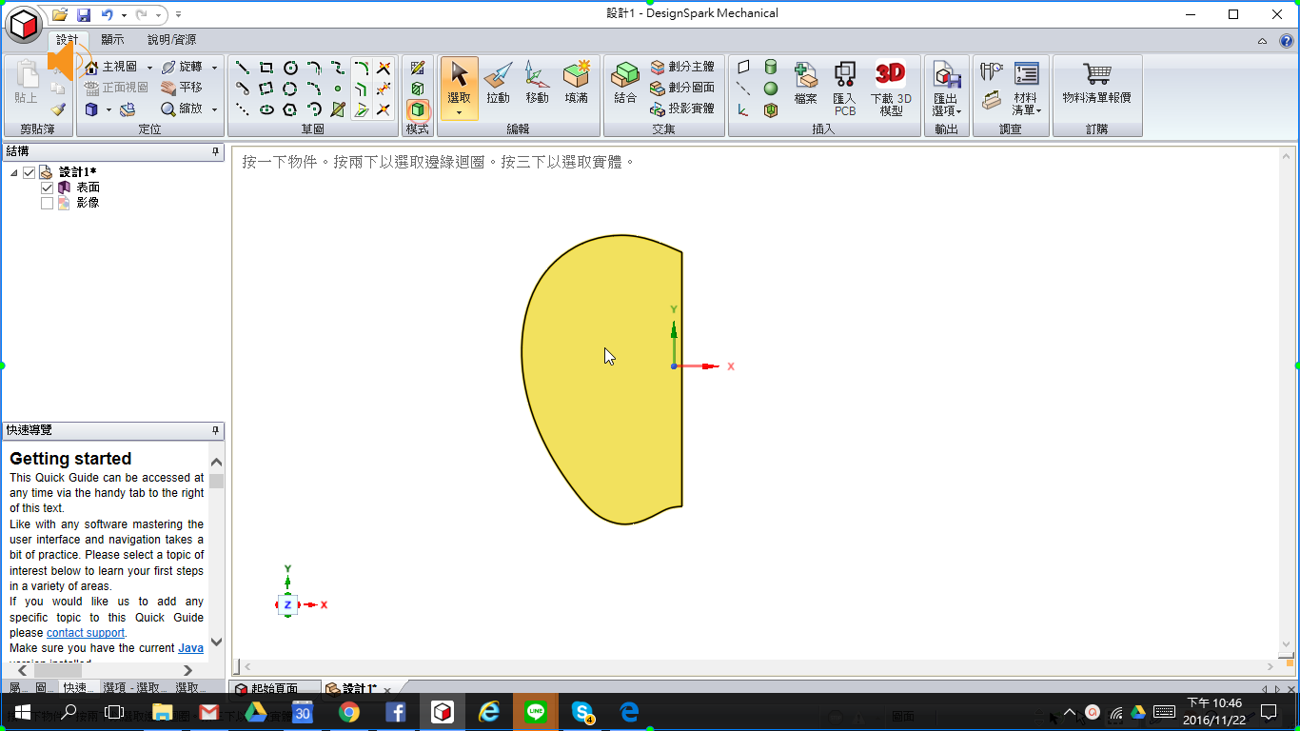This screenshot has width=1300, height=731.
Task: Undo the last action
Action: tap(107, 14)
